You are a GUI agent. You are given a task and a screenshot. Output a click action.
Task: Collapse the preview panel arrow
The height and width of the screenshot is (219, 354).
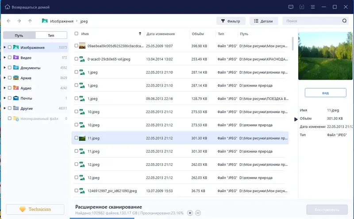(296, 119)
